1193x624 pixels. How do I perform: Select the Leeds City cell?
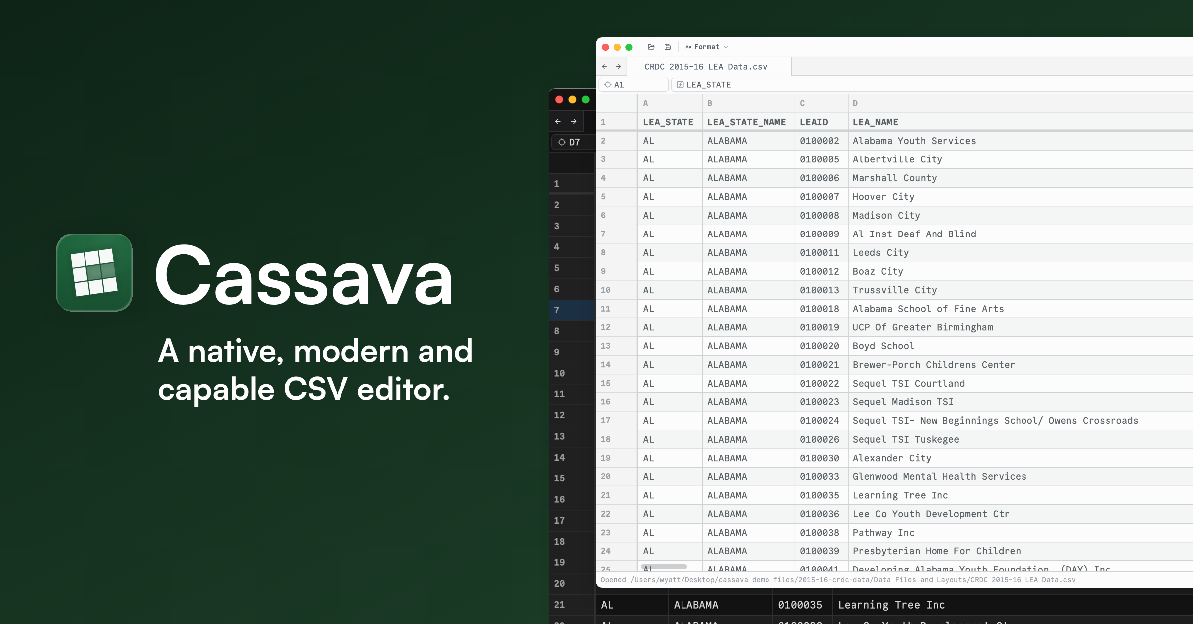(1021, 252)
